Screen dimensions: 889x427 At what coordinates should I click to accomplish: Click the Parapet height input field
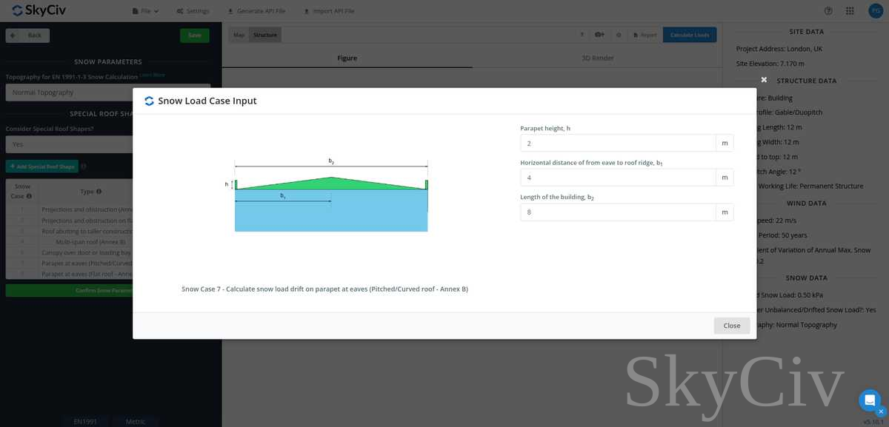coord(618,143)
